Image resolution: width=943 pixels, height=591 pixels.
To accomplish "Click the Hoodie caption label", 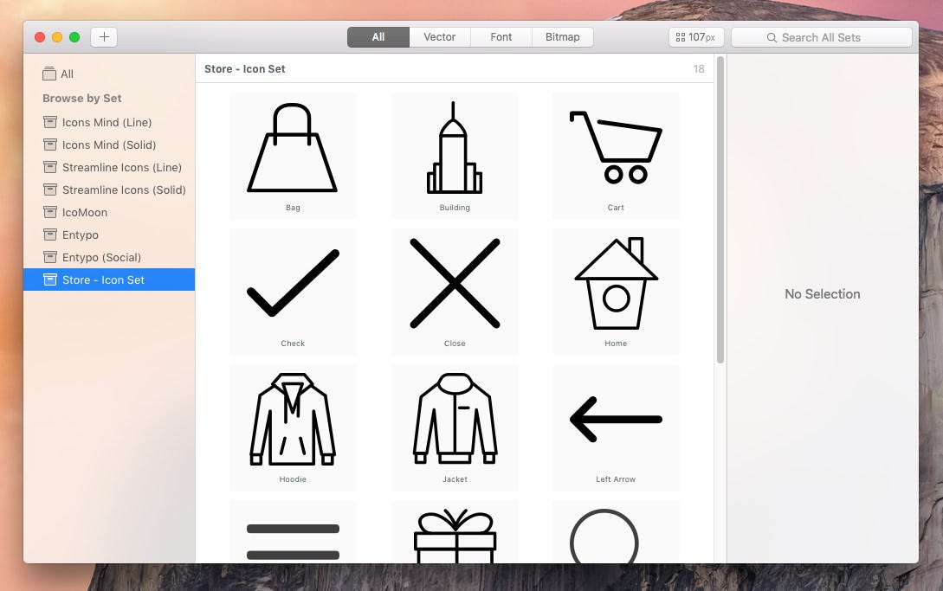I will [293, 479].
